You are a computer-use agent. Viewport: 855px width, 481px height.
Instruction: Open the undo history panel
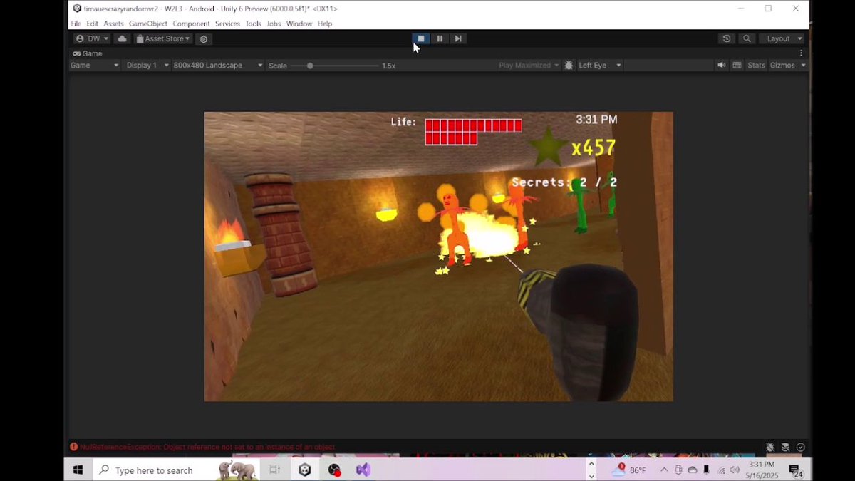click(726, 38)
